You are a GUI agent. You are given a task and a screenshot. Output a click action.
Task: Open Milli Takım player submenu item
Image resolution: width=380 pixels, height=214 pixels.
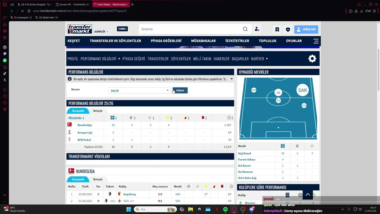202,59
